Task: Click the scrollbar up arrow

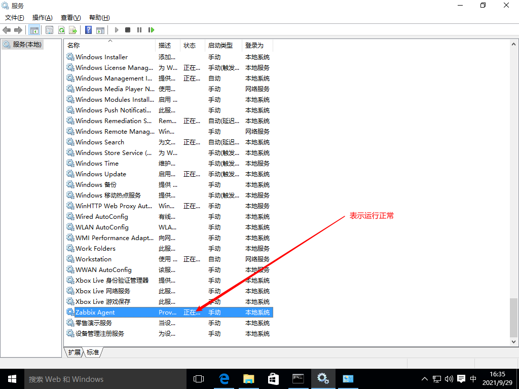Action: tap(513, 44)
